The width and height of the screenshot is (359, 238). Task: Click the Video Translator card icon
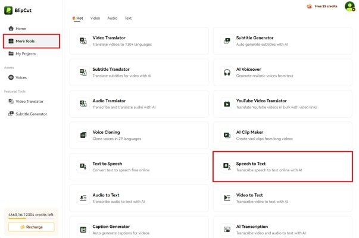[x=83, y=41]
